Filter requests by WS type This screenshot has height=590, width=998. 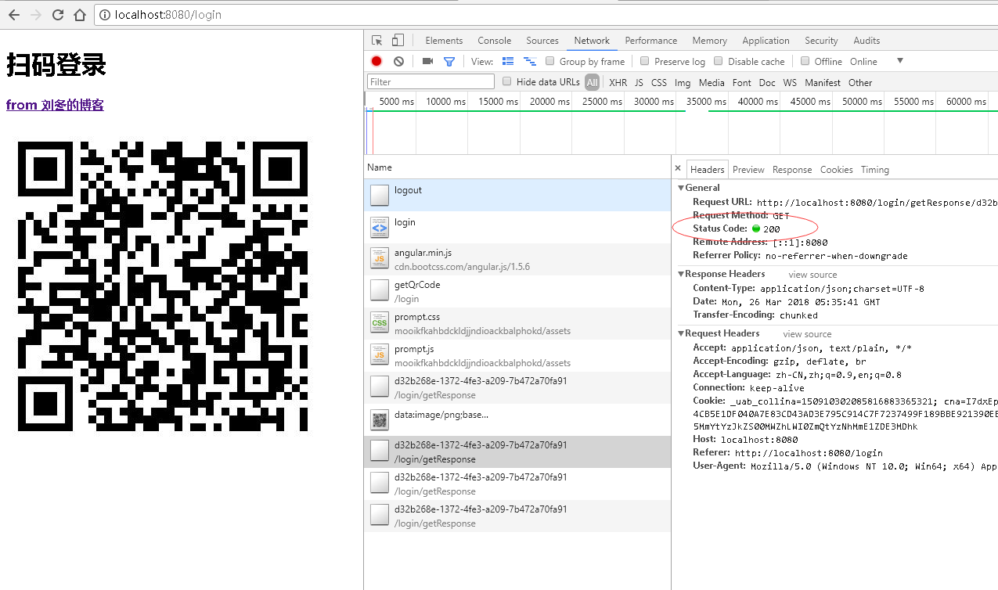(x=790, y=82)
